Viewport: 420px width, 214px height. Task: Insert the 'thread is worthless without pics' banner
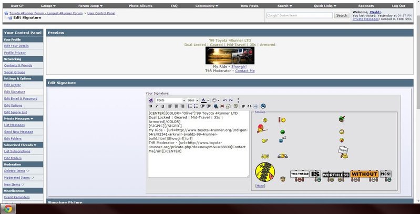[341, 176]
